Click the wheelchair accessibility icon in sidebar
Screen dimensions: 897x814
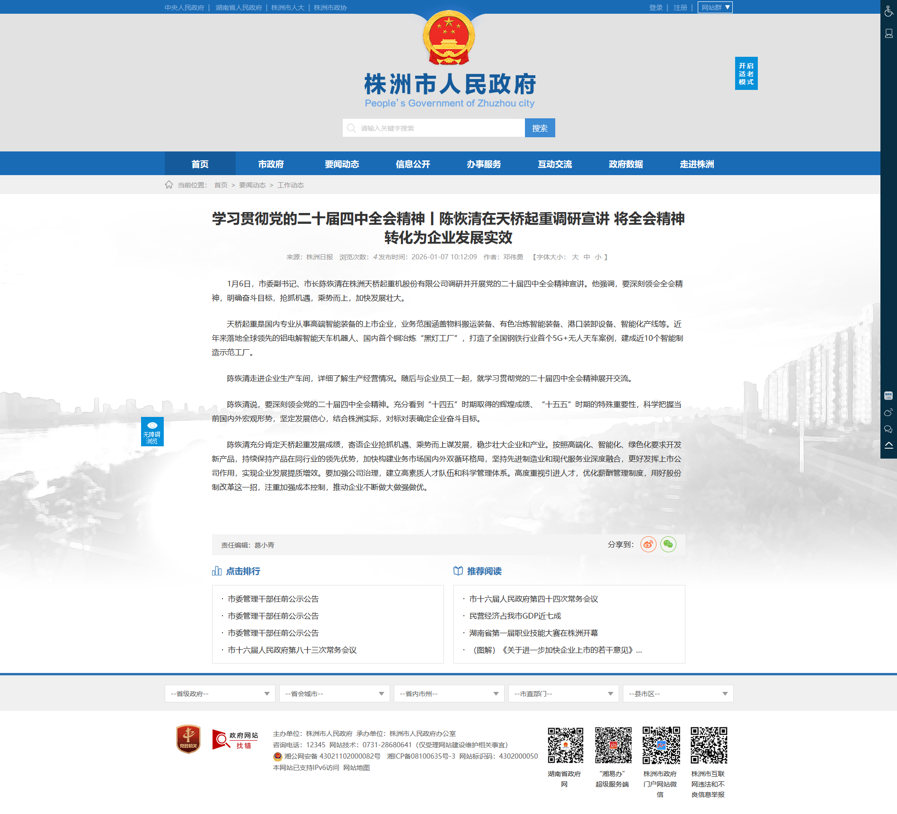[x=888, y=10]
